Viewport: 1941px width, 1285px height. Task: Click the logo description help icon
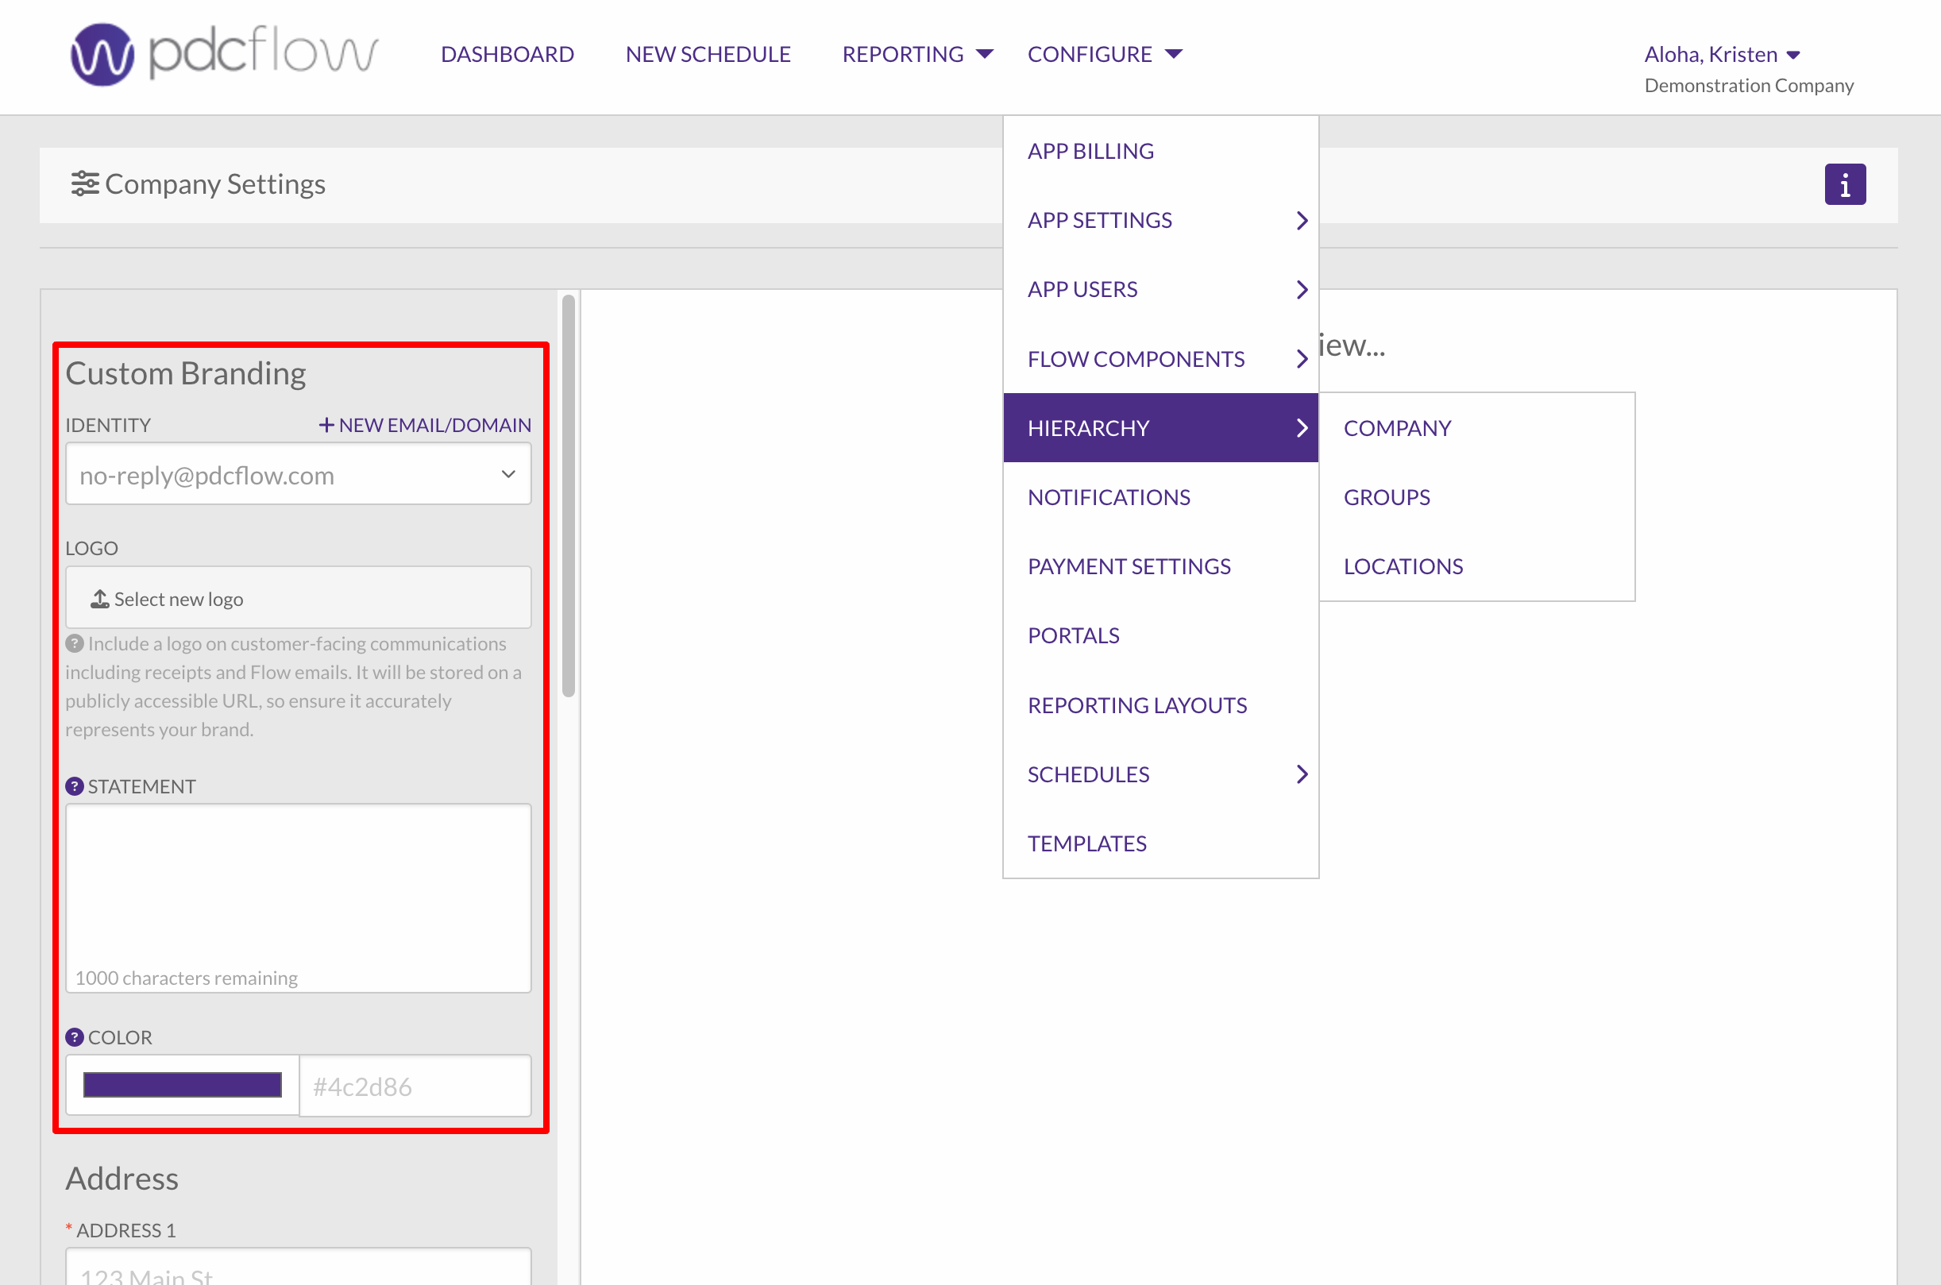(x=75, y=643)
